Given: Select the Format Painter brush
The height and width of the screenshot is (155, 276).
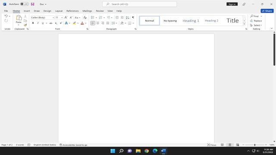Looking at the screenshot, I should coord(25,25).
